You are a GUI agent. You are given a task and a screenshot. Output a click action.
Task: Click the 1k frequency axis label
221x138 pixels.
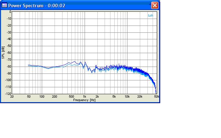coord(84,97)
